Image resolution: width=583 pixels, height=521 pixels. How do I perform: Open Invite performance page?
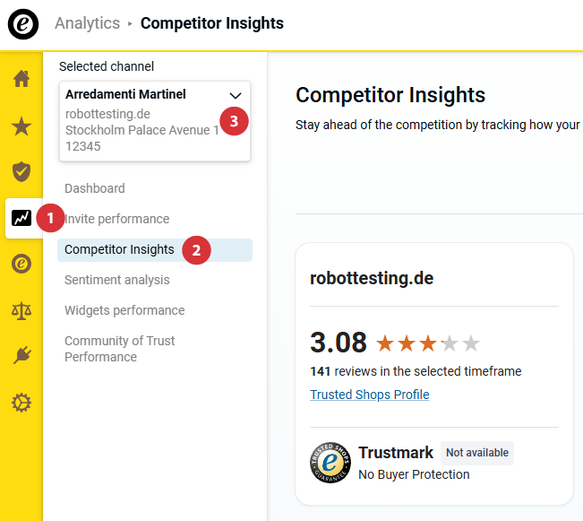pyautogui.click(x=116, y=219)
